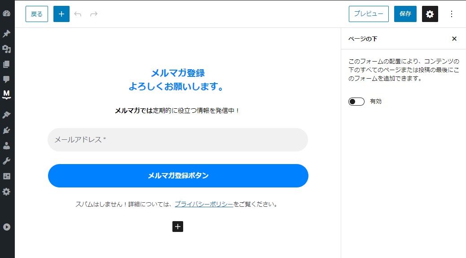Viewport: 466px width, 258px height.
Task: Click the 戻る back button
Action: 37,14
